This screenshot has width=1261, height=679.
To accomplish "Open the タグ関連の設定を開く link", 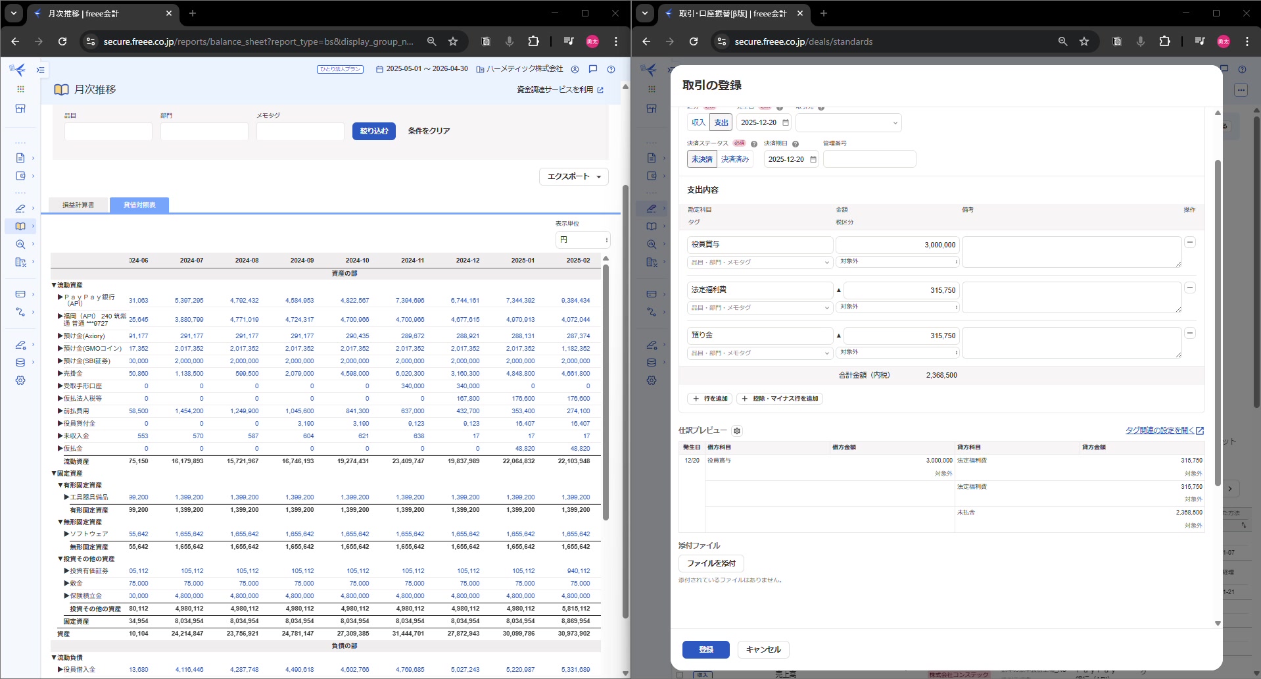I will [x=1164, y=430].
